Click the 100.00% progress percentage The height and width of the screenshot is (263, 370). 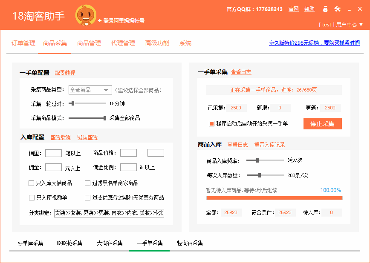(331, 190)
